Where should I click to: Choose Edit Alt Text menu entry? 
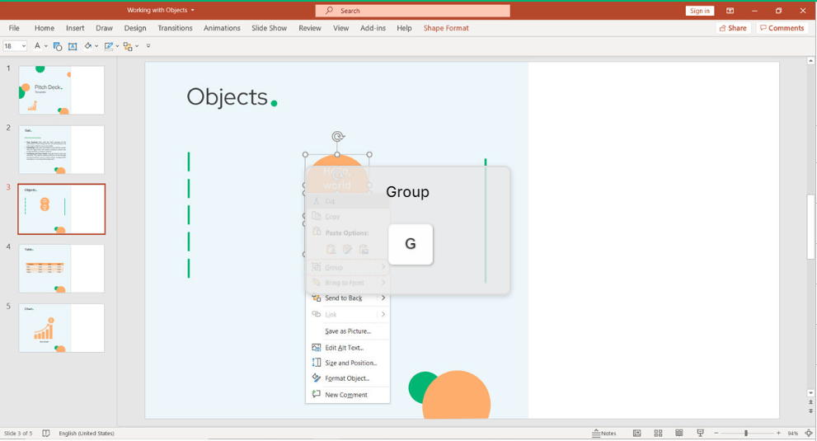[x=348, y=348]
